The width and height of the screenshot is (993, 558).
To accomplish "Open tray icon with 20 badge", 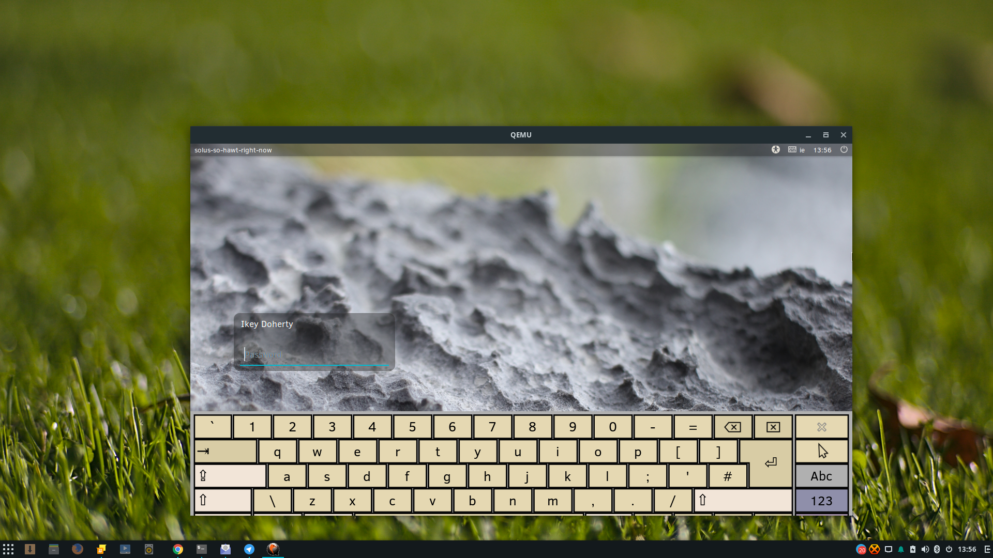I will [861, 549].
